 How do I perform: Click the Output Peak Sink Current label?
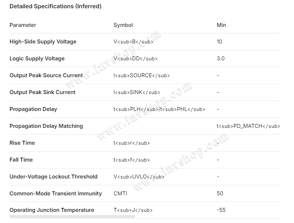click(x=42, y=92)
